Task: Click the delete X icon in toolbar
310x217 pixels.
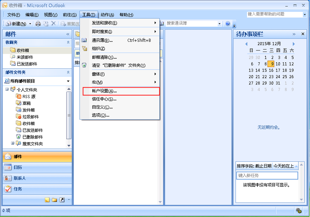Action: click(53, 24)
